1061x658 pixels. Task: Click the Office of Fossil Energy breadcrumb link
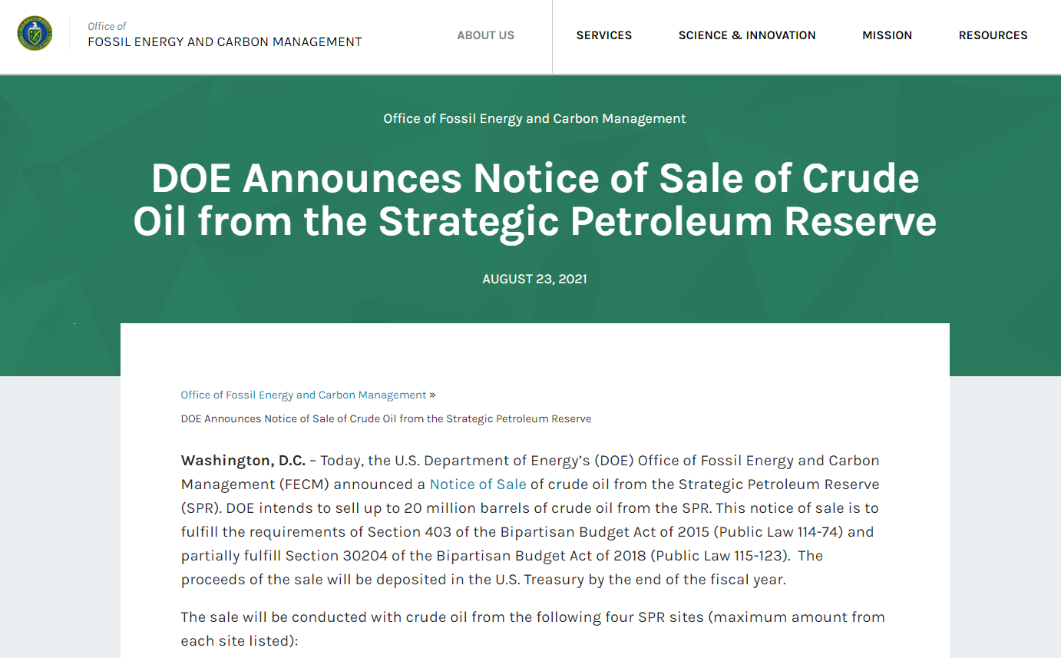[x=303, y=395]
